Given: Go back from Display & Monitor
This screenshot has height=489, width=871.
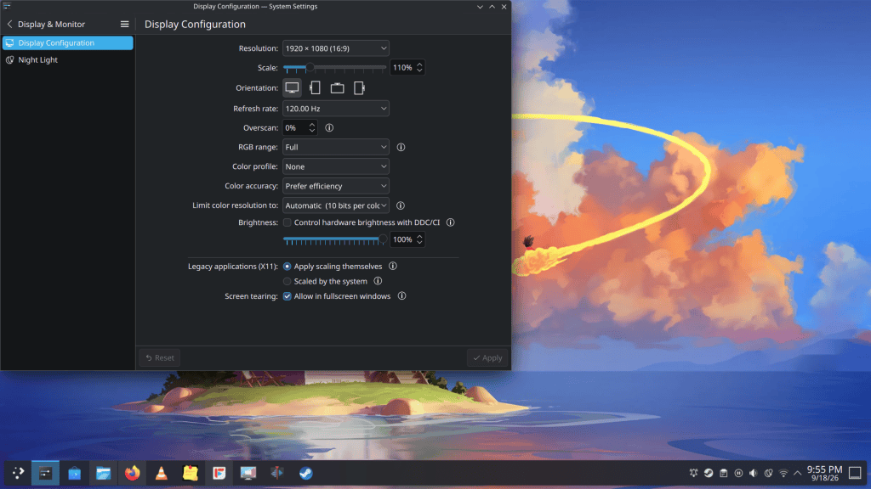Looking at the screenshot, I should (9, 24).
